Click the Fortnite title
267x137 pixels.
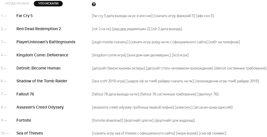(24, 120)
